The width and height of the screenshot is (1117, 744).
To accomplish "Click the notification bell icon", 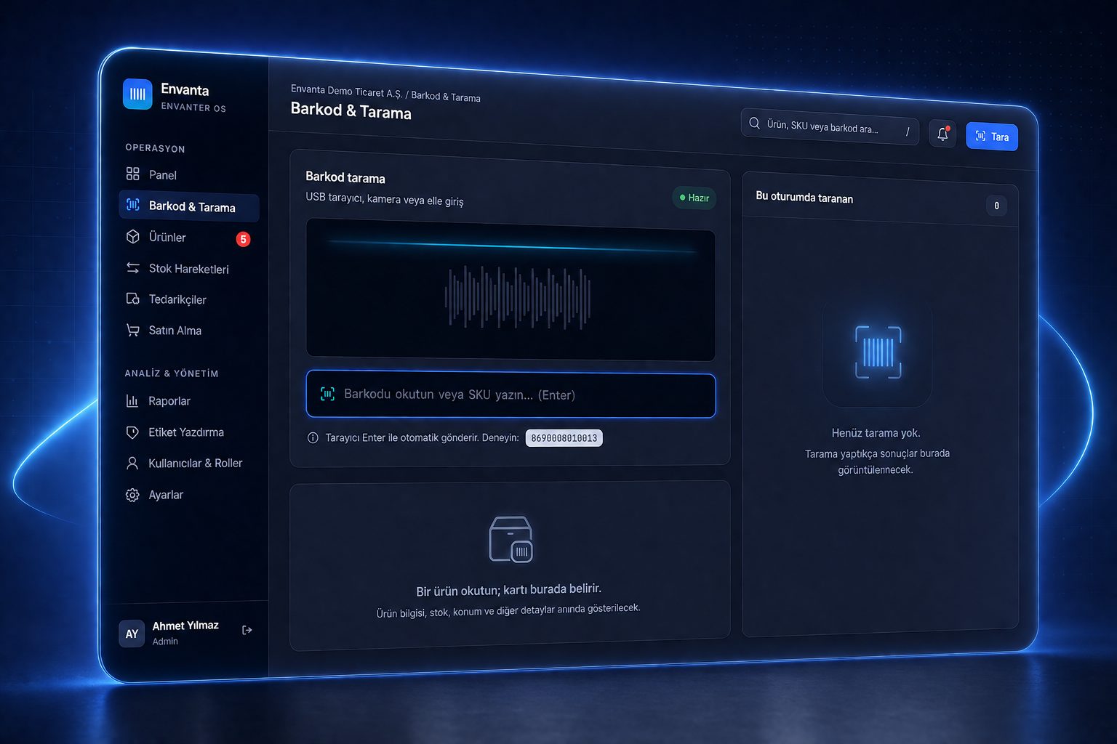I will [942, 134].
